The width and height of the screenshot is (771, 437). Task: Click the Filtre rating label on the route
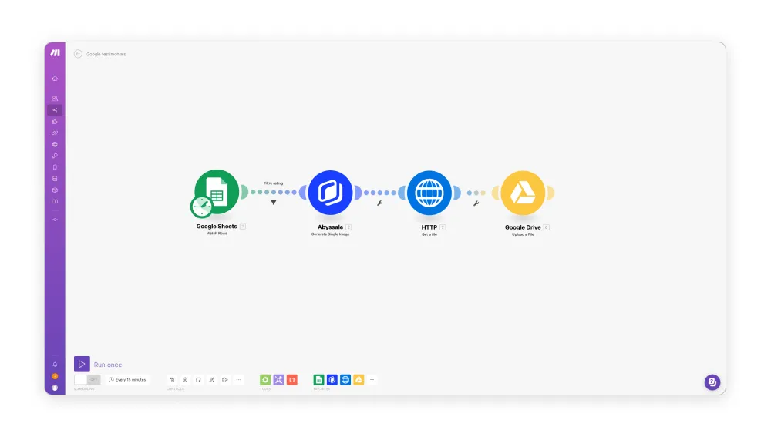(x=274, y=183)
